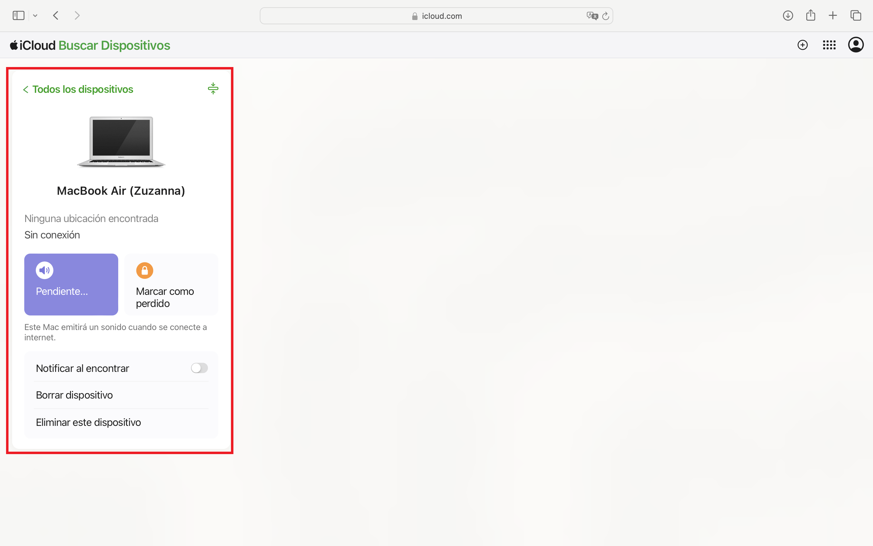Open the translate page icon in address bar

coord(592,16)
